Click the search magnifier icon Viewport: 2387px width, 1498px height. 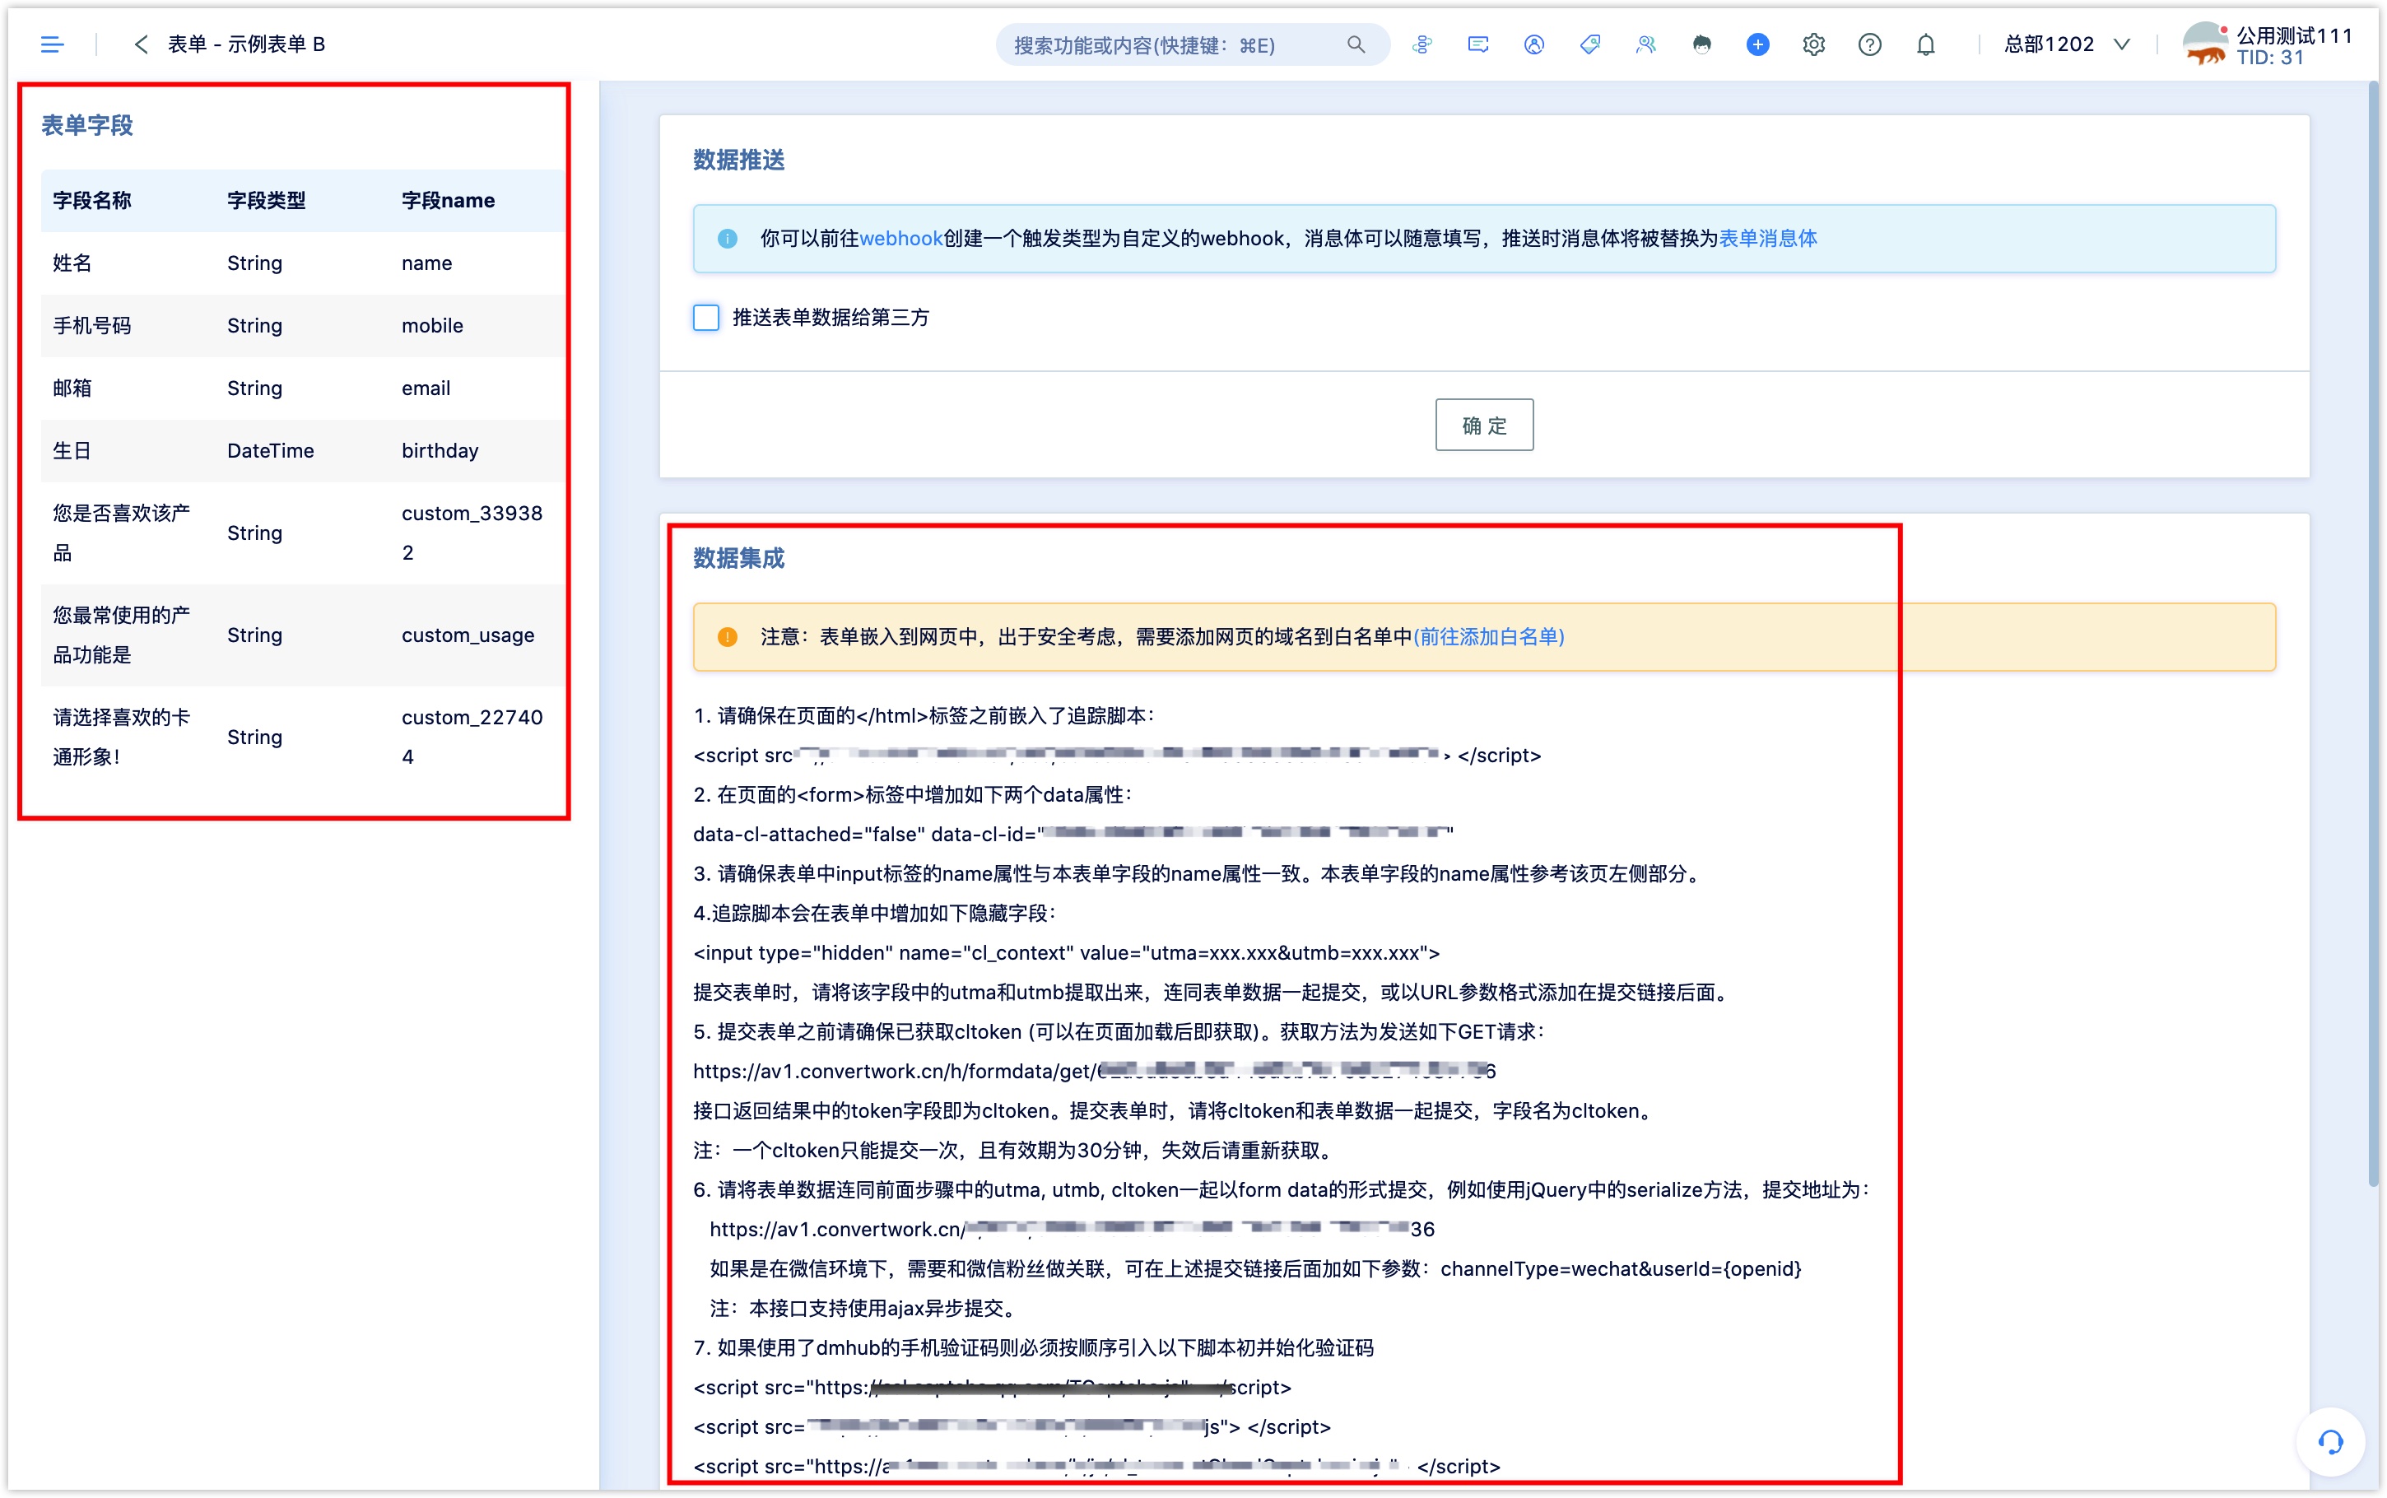tap(1356, 44)
